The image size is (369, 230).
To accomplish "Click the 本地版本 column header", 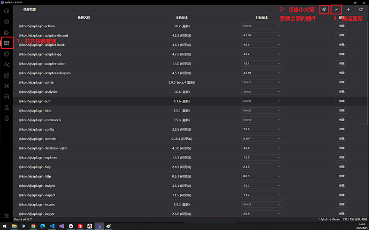I will (182, 18).
